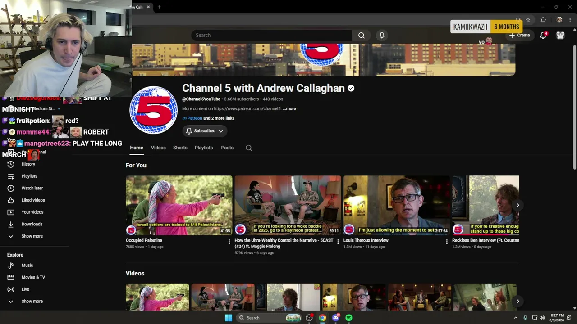Viewport: 577px width, 324px height.
Task: Open Discord from the taskbar
Action: 336,318
